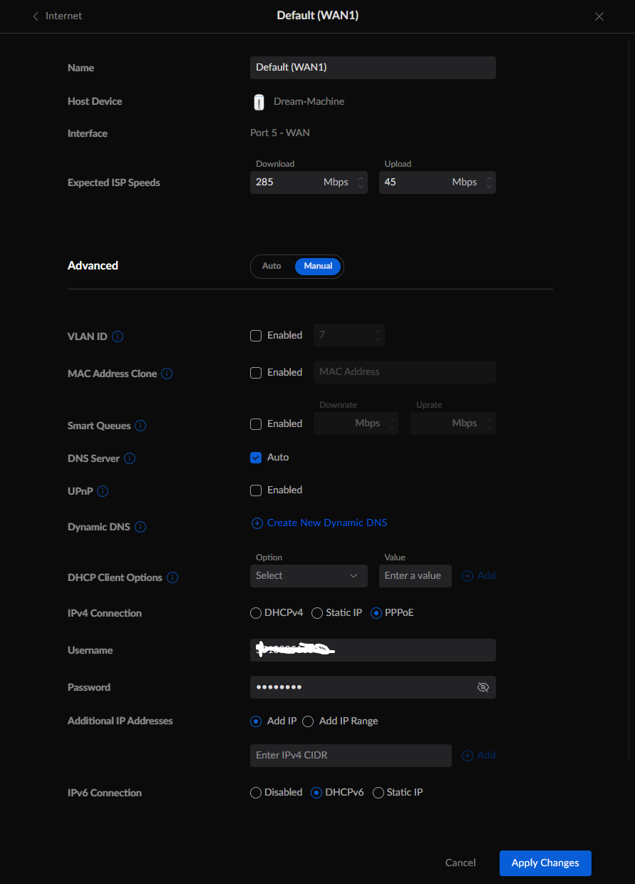Click the PPPoE Username field
635x884 pixels.
(x=373, y=650)
